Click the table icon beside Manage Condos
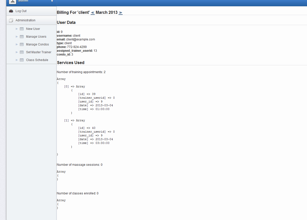Viewport: 307px width, 220px height. [22, 44]
